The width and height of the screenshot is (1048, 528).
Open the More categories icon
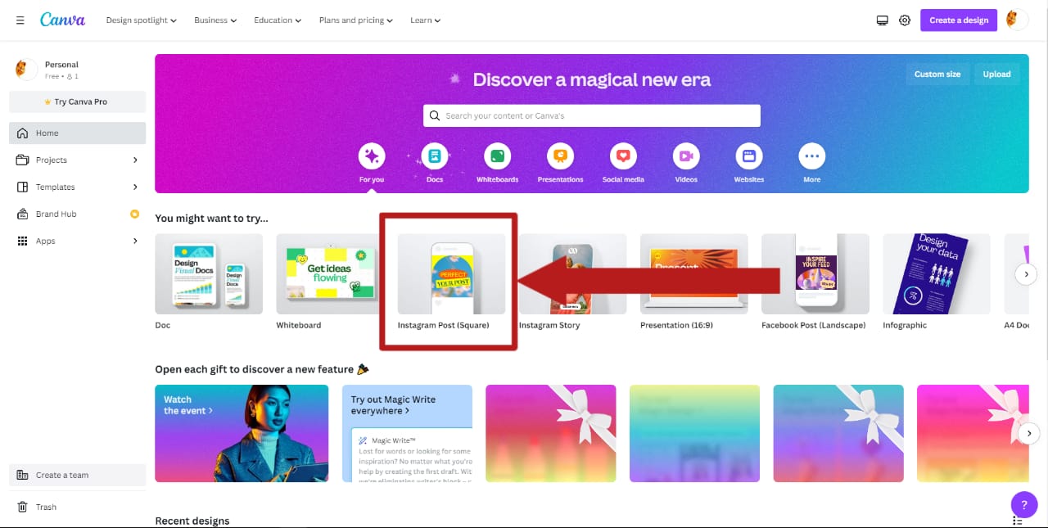tap(811, 156)
